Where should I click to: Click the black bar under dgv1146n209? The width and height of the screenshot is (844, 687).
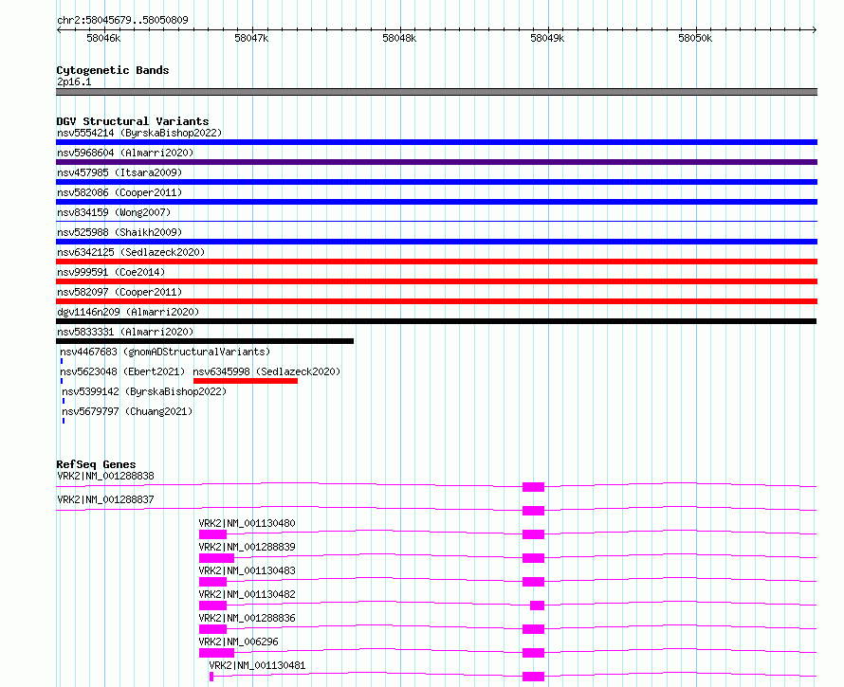click(x=436, y=321)
